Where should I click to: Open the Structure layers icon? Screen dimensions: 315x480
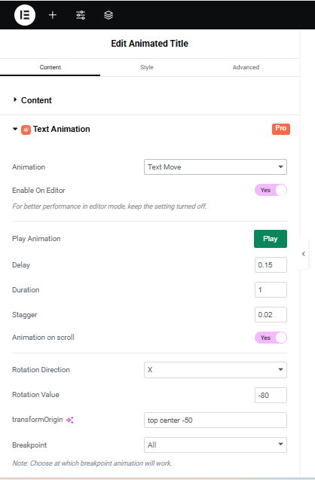109,15
